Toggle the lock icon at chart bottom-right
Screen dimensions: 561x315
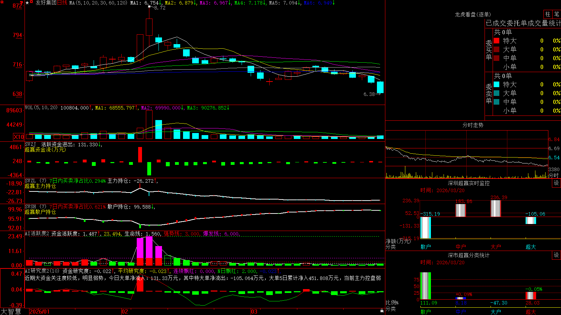click(382, 311)
